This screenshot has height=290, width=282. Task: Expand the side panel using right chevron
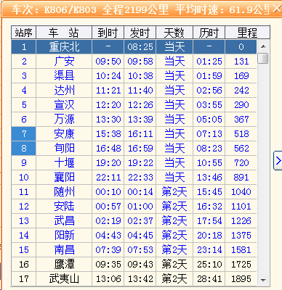point(278,161)
